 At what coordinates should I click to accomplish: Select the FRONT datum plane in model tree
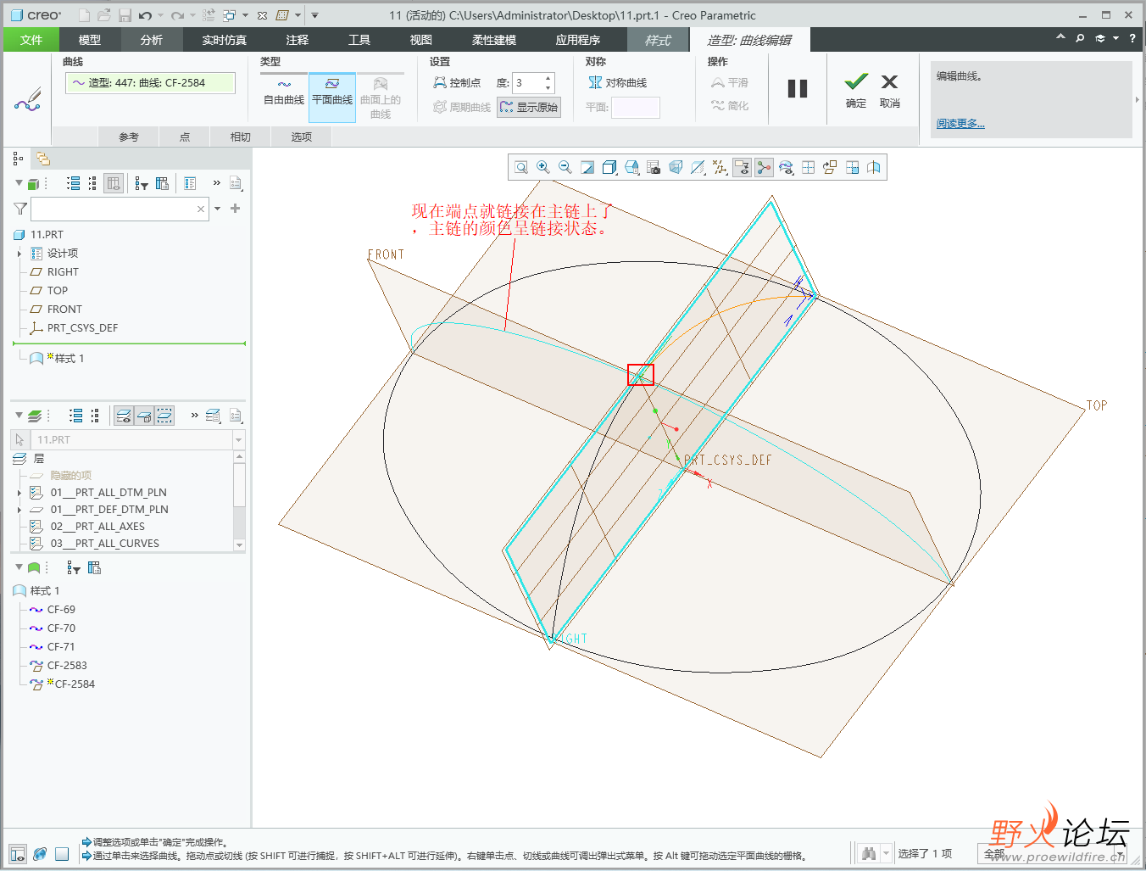[x=64, y=310]
